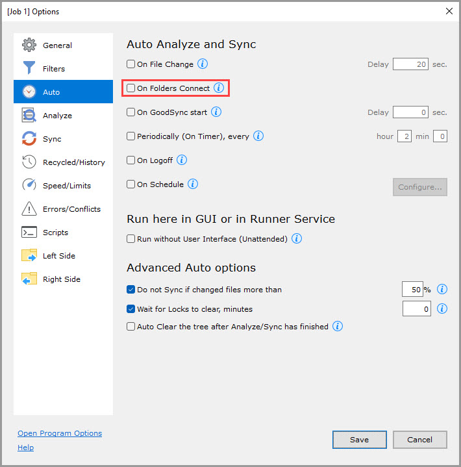Click info icon beside Run without User Interface

tap(296, 238)
